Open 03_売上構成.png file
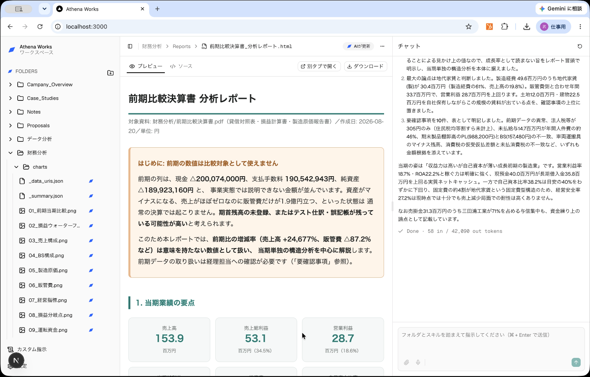Image resolution: width=590 pixels, height=377 pixels. [48, 241]
